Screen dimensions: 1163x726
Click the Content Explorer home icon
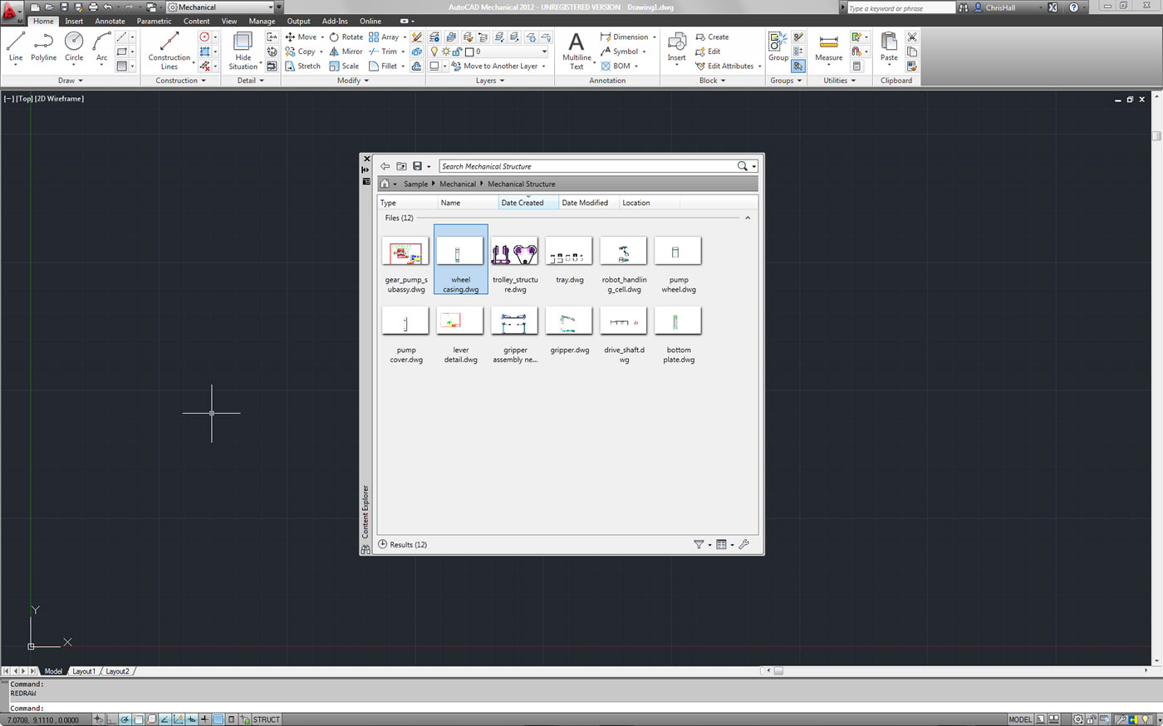click(x=385, y=184)
